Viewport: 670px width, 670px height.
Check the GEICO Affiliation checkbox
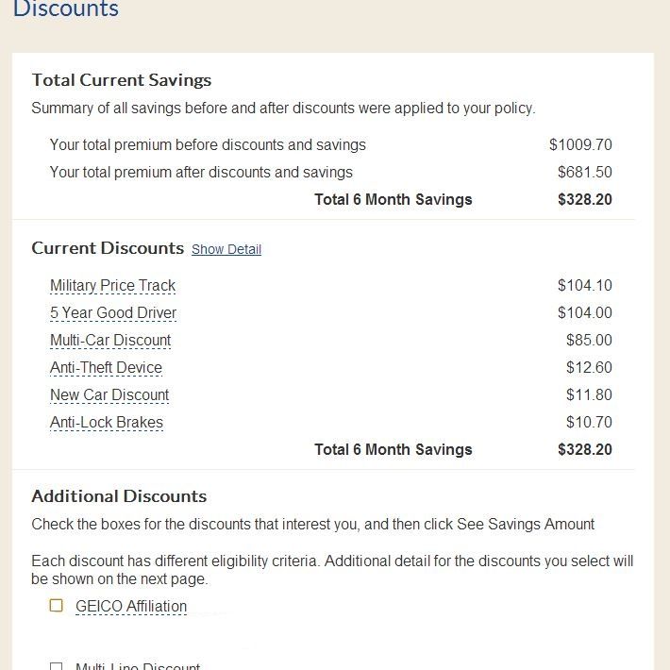click(x=57, y=606)
